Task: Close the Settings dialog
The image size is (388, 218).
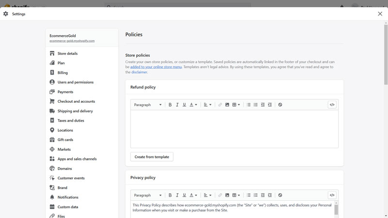Action: (380, 14)
